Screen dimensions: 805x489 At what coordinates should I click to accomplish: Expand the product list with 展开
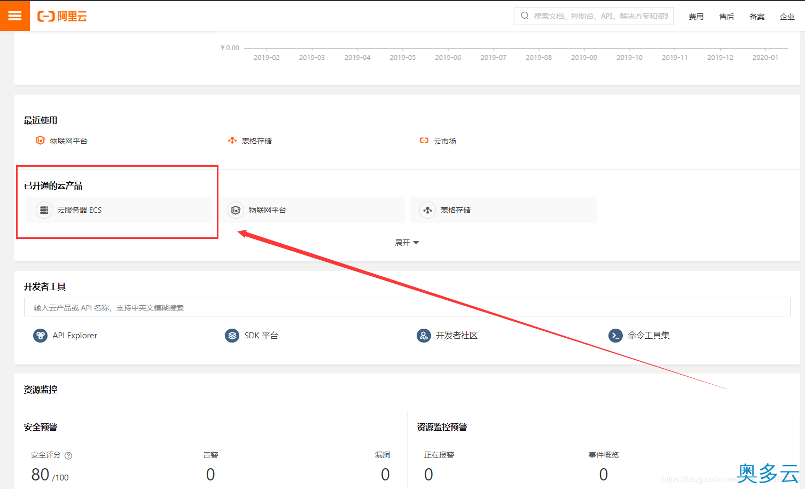point(407,243)
